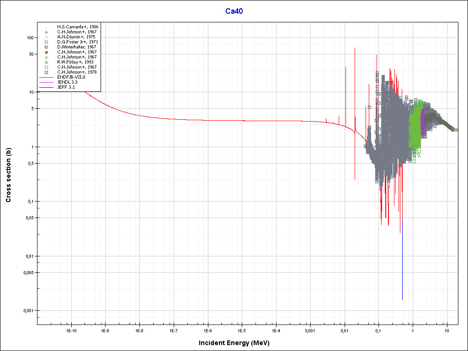Click the D.G.Foster Jr+, 1971 legend marker

[46, 42]
